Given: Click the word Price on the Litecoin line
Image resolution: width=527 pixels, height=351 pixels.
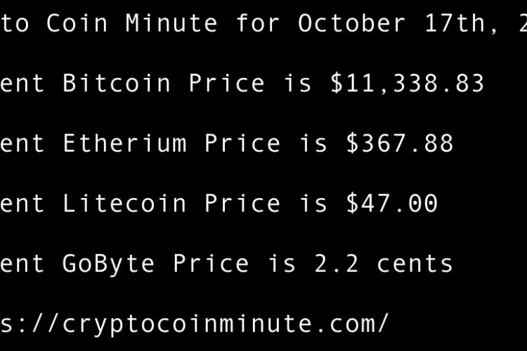Looking at the screenshot, I should tap(243, 204).
